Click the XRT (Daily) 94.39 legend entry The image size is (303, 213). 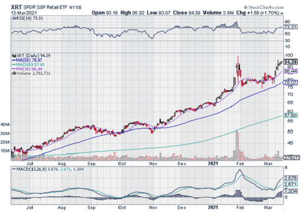pyautogui.click(x=31, y=56)
